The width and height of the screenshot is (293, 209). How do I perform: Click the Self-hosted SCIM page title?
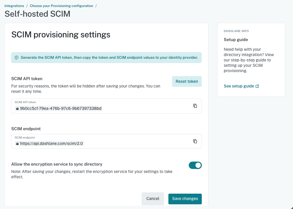coord(37,14)
